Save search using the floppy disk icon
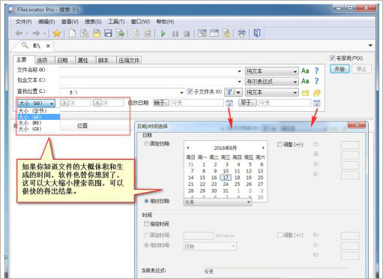This screenshot has height=279, width=383. [108, 33]
